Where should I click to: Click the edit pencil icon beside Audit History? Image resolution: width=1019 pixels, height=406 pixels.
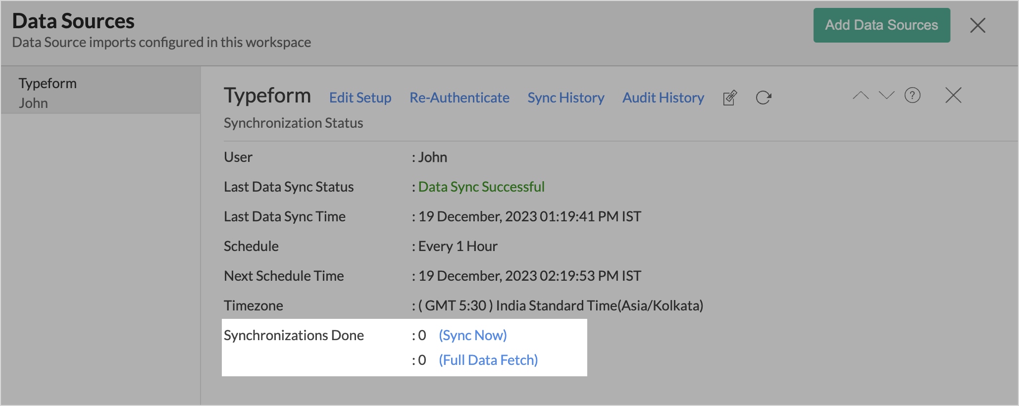click(730, 98)
